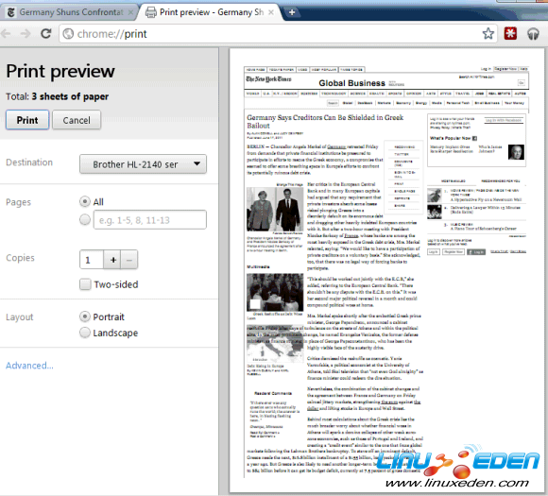Screen dimensions: 548x496
Task: Click the multimedia crowd photo in preview
Action: point(275,292)
